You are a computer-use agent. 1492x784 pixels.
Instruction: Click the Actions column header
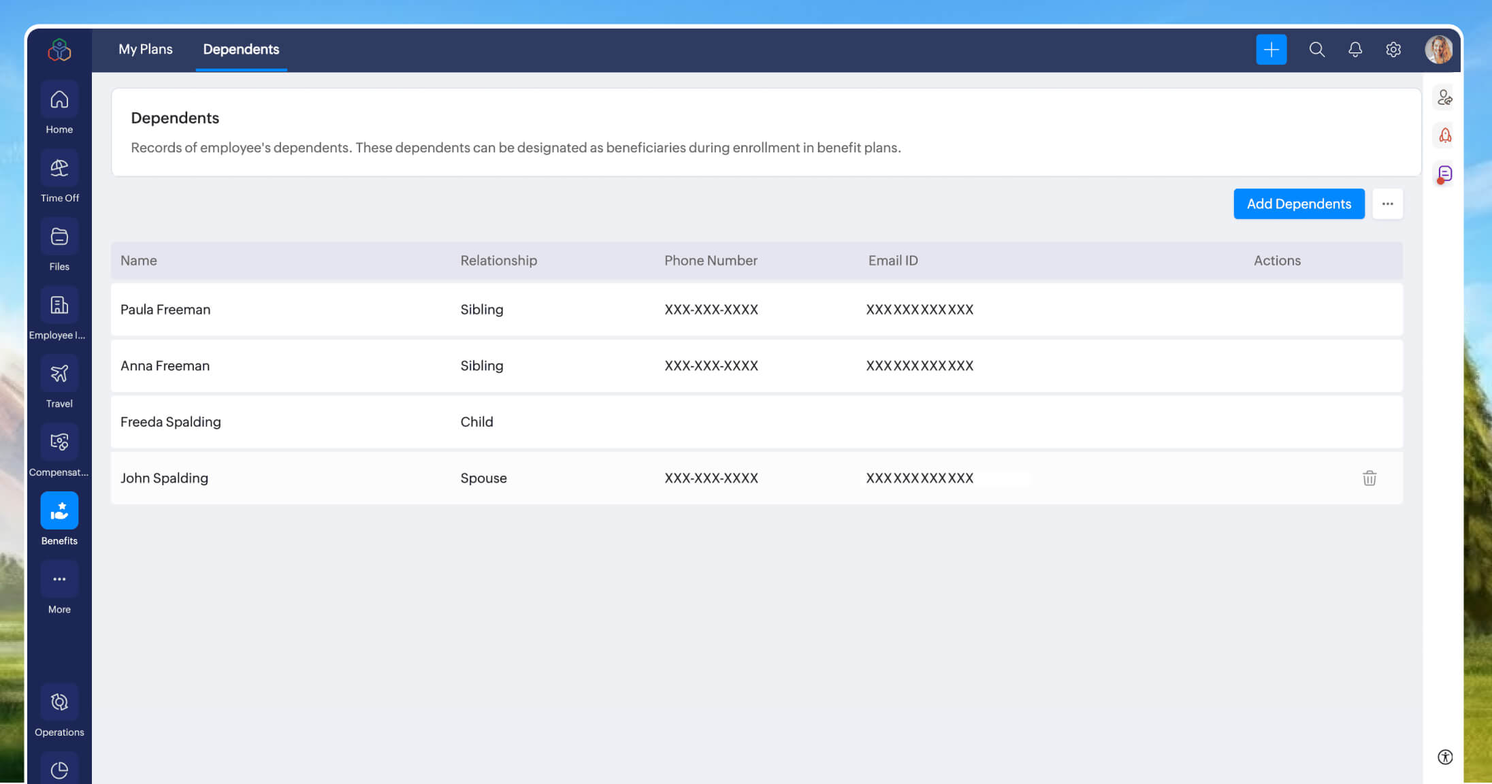pos(1277,260)
